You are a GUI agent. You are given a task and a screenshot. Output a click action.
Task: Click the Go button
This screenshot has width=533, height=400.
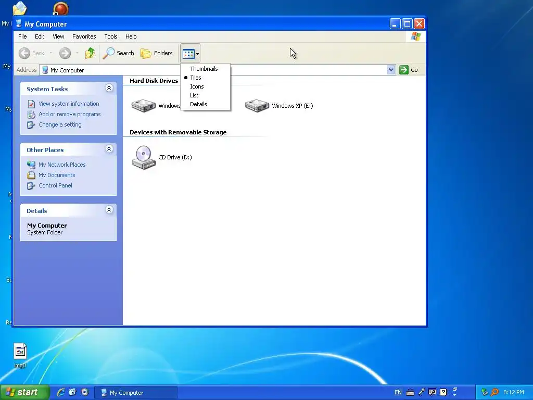tap(409, 70)
